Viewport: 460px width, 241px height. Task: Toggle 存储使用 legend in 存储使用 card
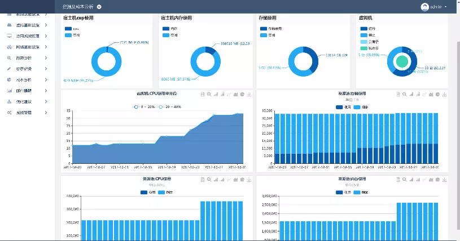pos(271,29)
